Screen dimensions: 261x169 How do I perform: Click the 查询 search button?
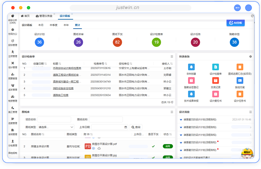(x=136, y=127)
